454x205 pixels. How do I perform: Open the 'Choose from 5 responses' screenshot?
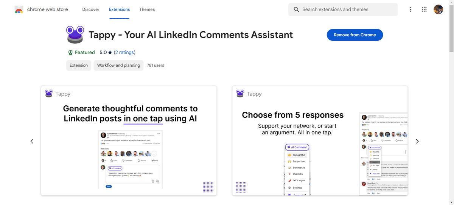320,140
